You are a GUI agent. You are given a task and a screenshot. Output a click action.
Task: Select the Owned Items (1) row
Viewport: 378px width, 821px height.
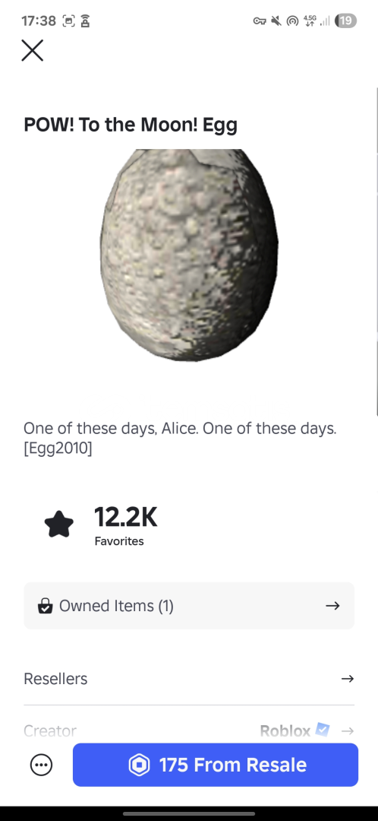click(x=189, y=606)
